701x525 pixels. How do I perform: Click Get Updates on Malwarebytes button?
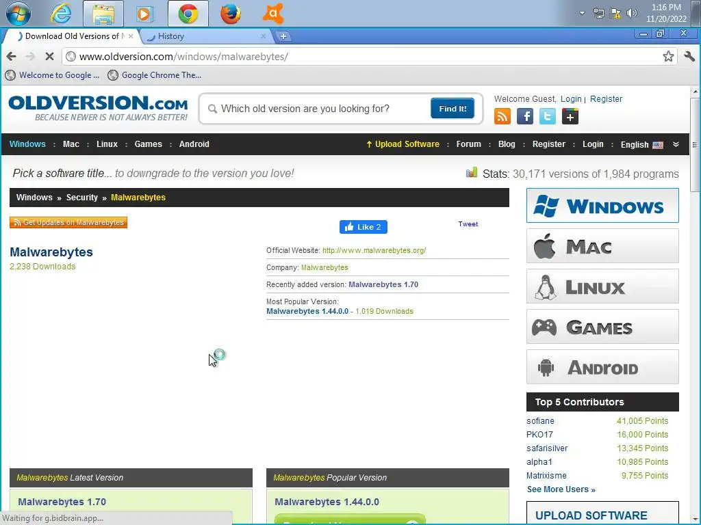pos(68,222)
